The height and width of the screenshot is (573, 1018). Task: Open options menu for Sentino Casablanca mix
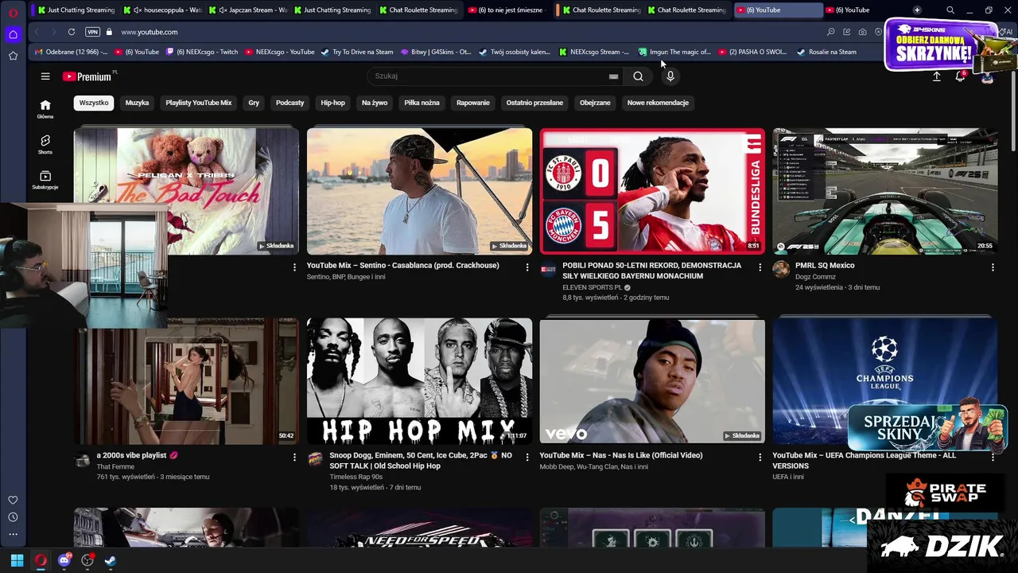click(526, 267)
